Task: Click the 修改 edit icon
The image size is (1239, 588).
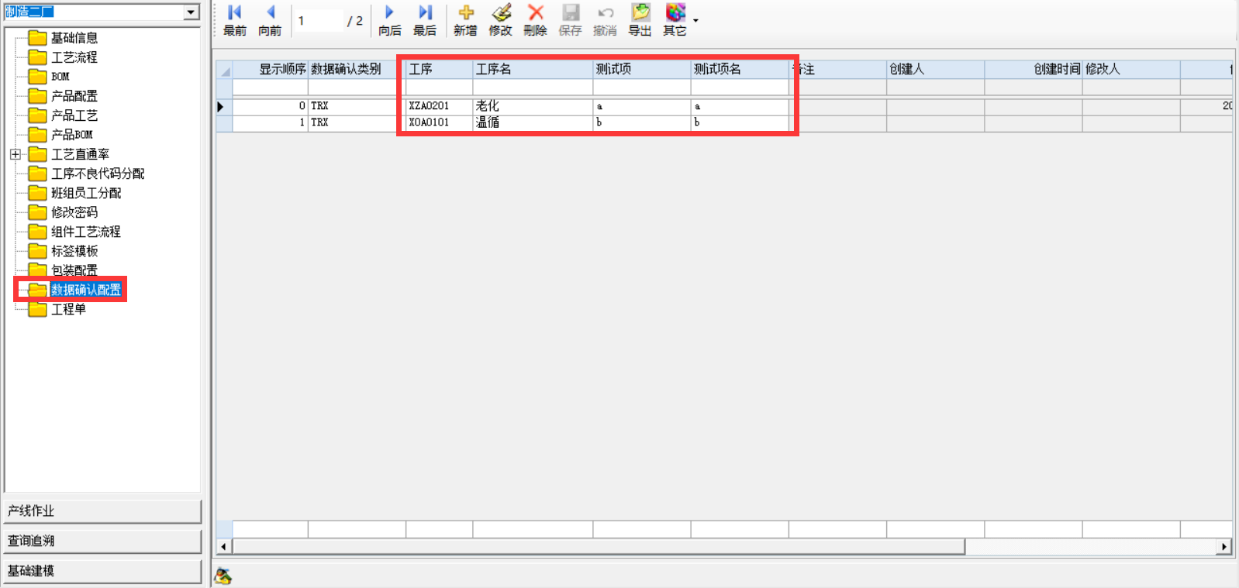Action: pos(500,20)
